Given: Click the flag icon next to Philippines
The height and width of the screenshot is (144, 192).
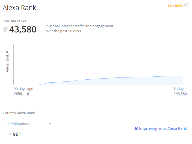Looking at the screenshot, I should pyautogui.click(x=8, y=124).
